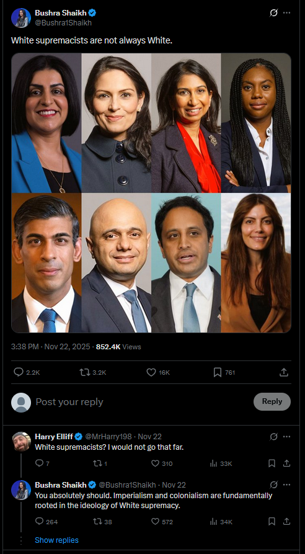Viewport: 305px width, 554px height.
Task: Like Harry Elliff's reply with 310 likes
Action: click(155, 463)
